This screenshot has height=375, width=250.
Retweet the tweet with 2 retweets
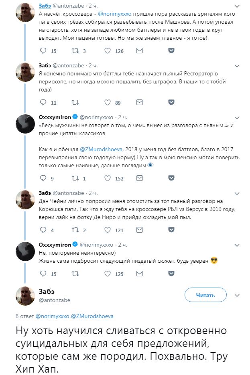(75, 230)
